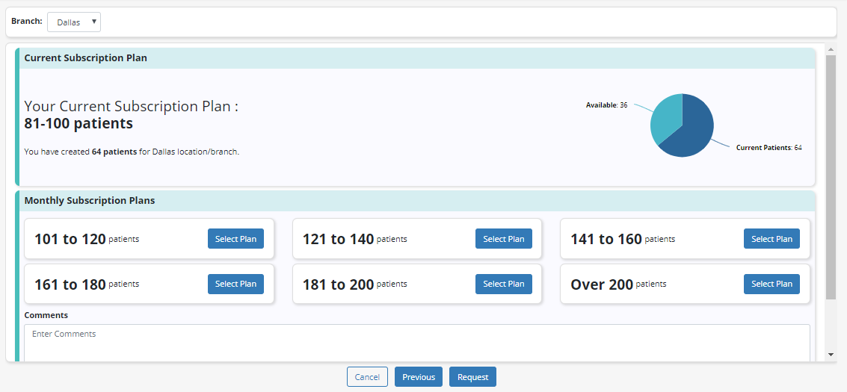
Task: Click the light teal Available pie slice
Action: click(665, 116)
